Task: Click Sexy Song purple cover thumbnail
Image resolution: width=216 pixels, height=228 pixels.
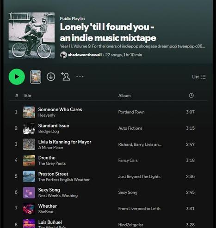Action: pyautogui.click(x=29, y=192)
